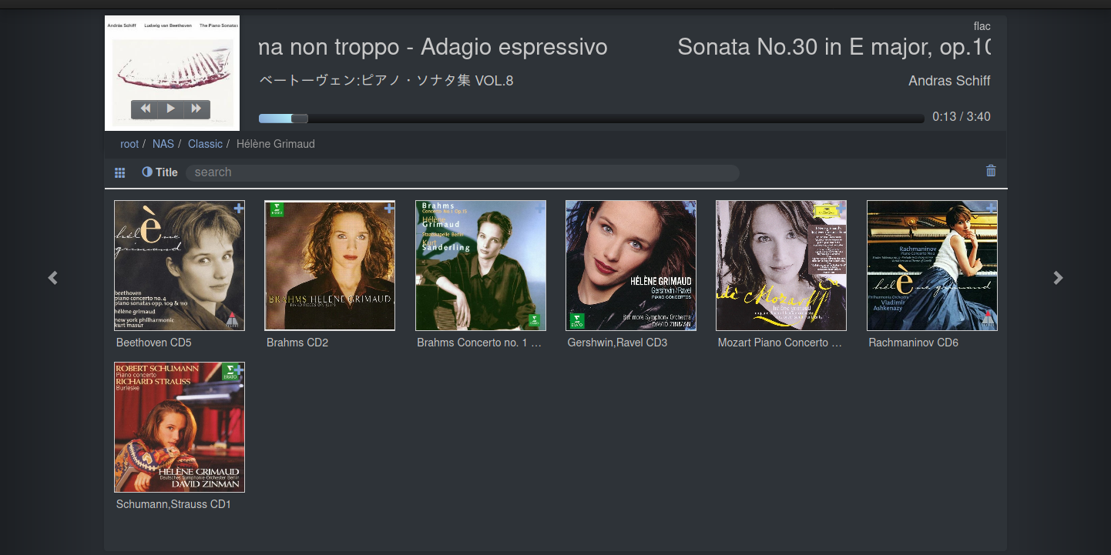Click the Andras Schiff artist name
This screenshot has width=1111, height=555.
[949, 81]
